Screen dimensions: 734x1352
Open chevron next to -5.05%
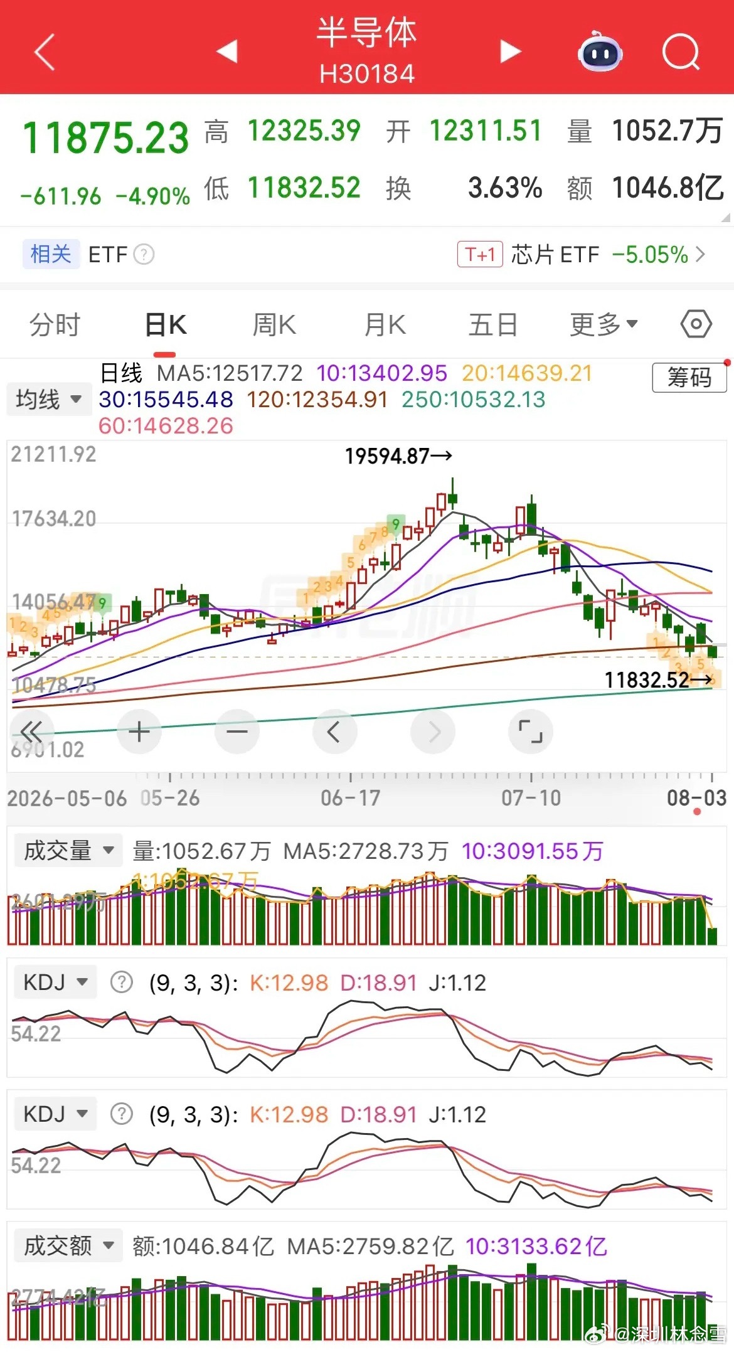700,255
